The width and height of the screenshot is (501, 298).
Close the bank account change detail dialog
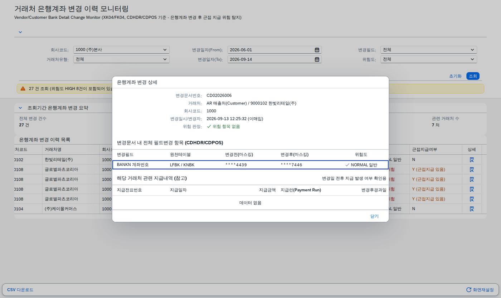click(374, 216)
